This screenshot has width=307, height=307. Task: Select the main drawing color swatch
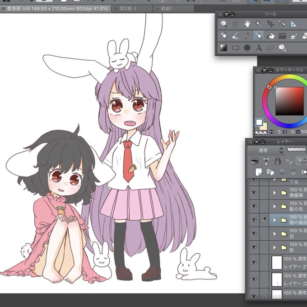point(259,122)
